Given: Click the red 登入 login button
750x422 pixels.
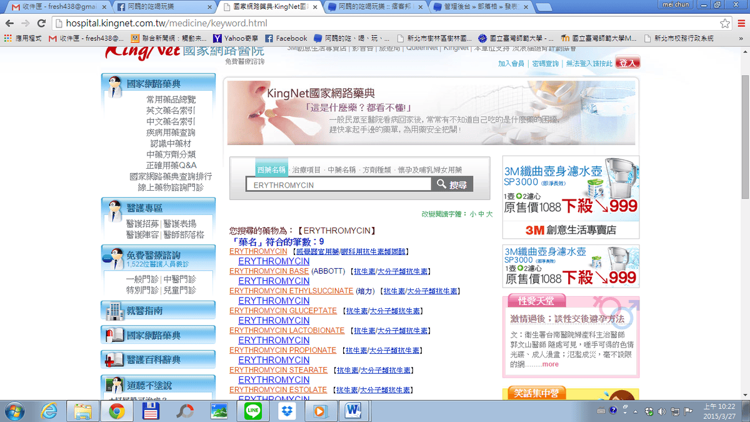Looking at the screenshot, I should [627, 63].
